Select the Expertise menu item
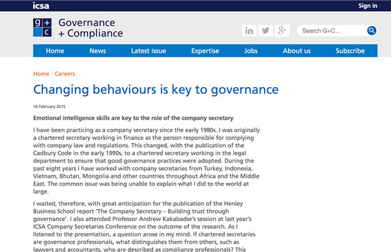This screenshot has width=391, height=252. coord(205,51)
